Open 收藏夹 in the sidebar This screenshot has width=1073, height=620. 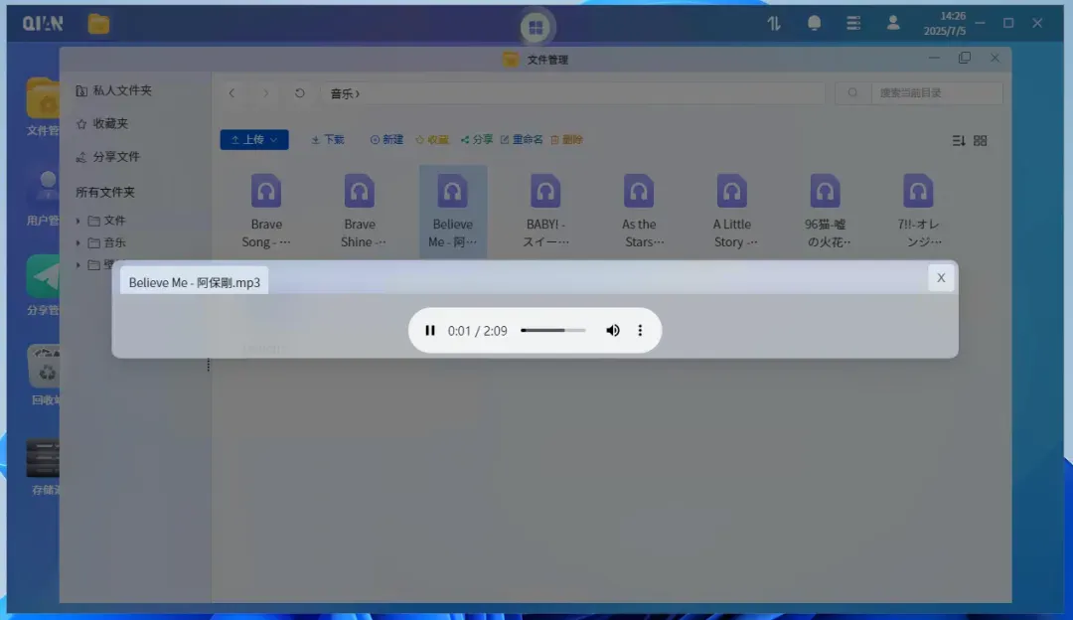click(102, 123)
